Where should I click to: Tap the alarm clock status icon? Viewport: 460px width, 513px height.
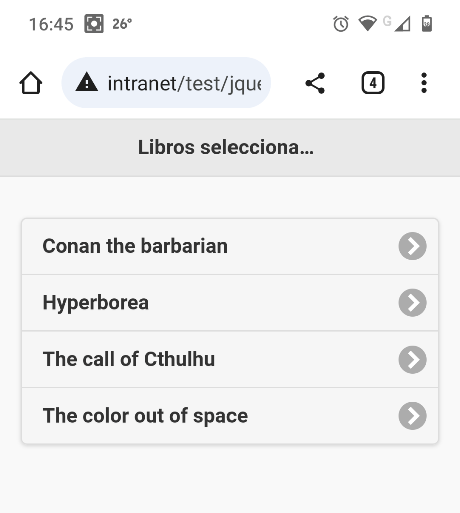point(341,24)
